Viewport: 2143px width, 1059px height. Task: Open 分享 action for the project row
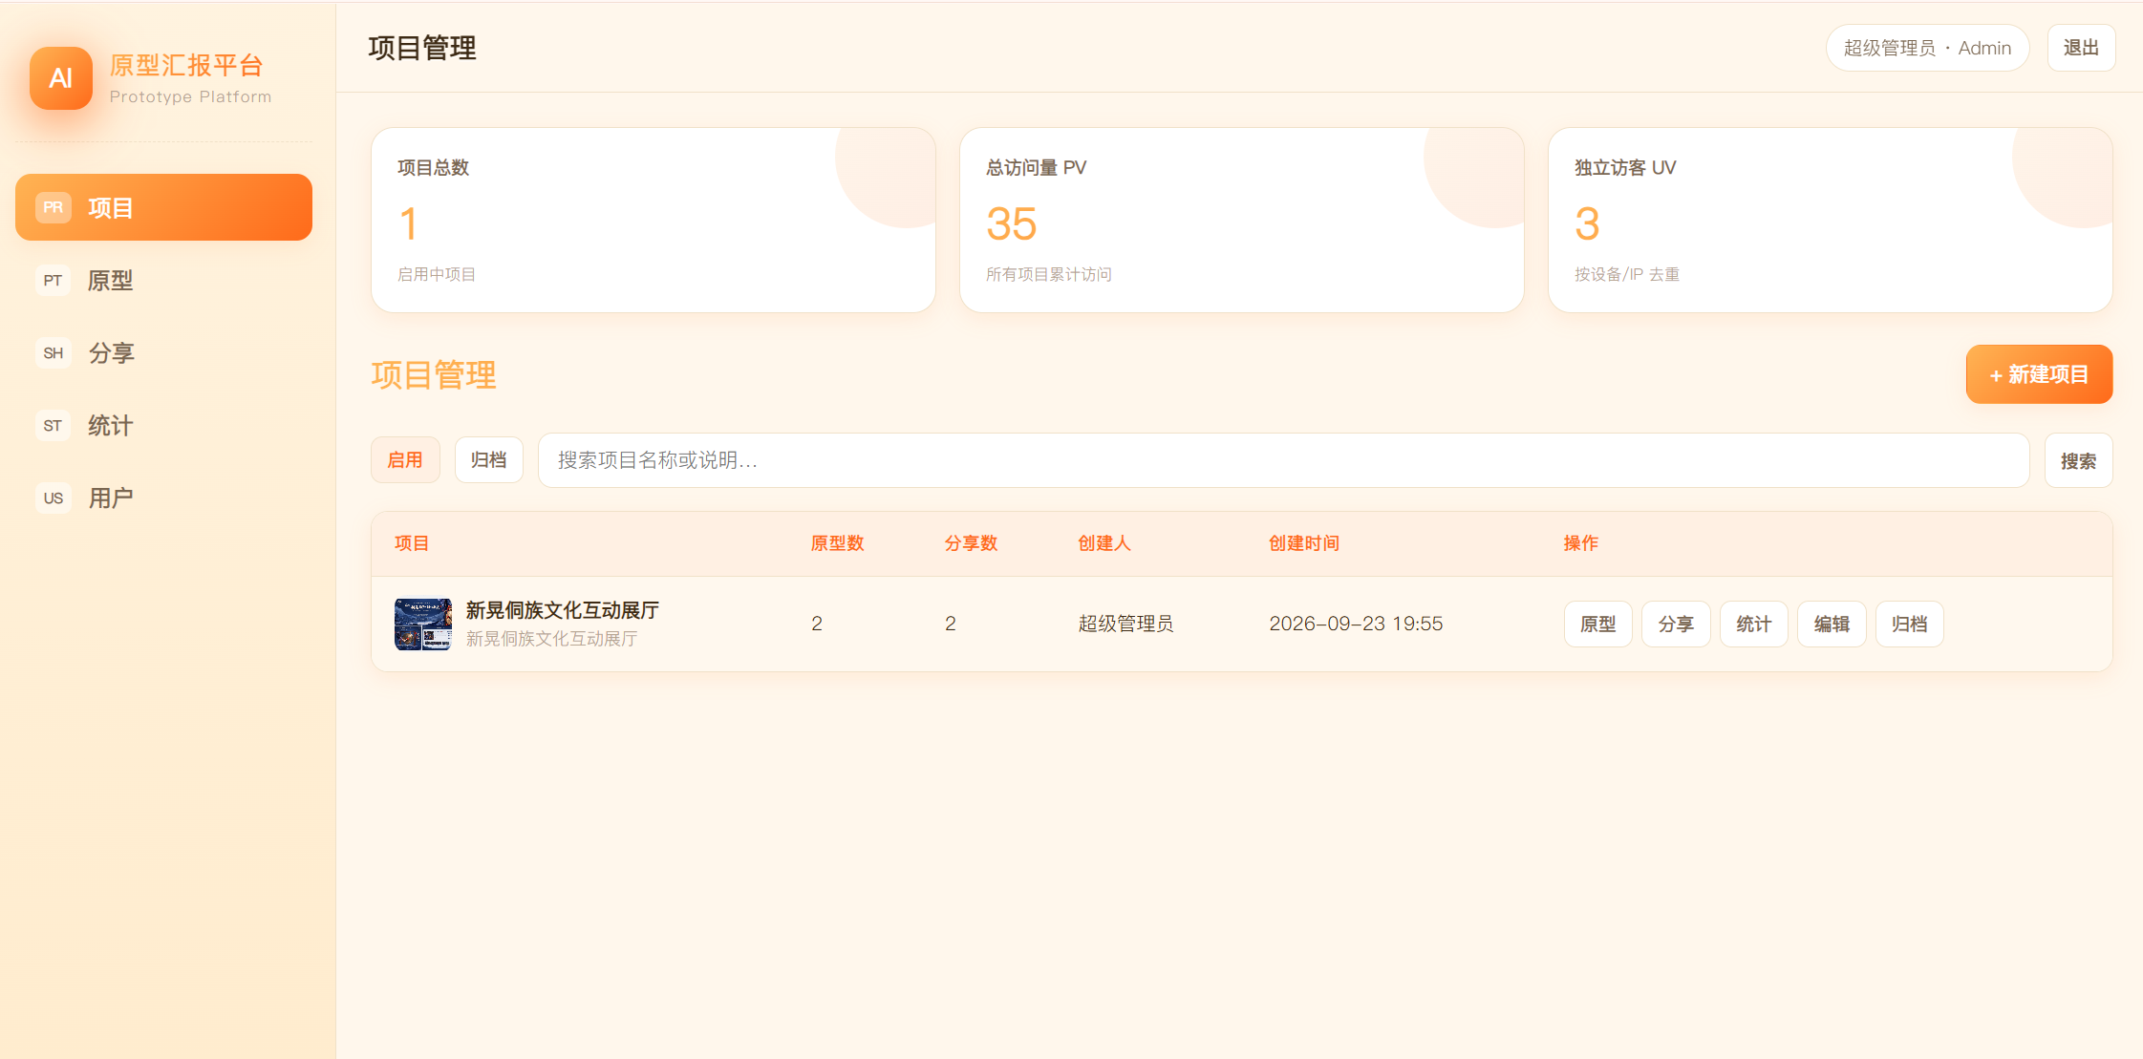pyautogui.click(x=1676, y=624)
